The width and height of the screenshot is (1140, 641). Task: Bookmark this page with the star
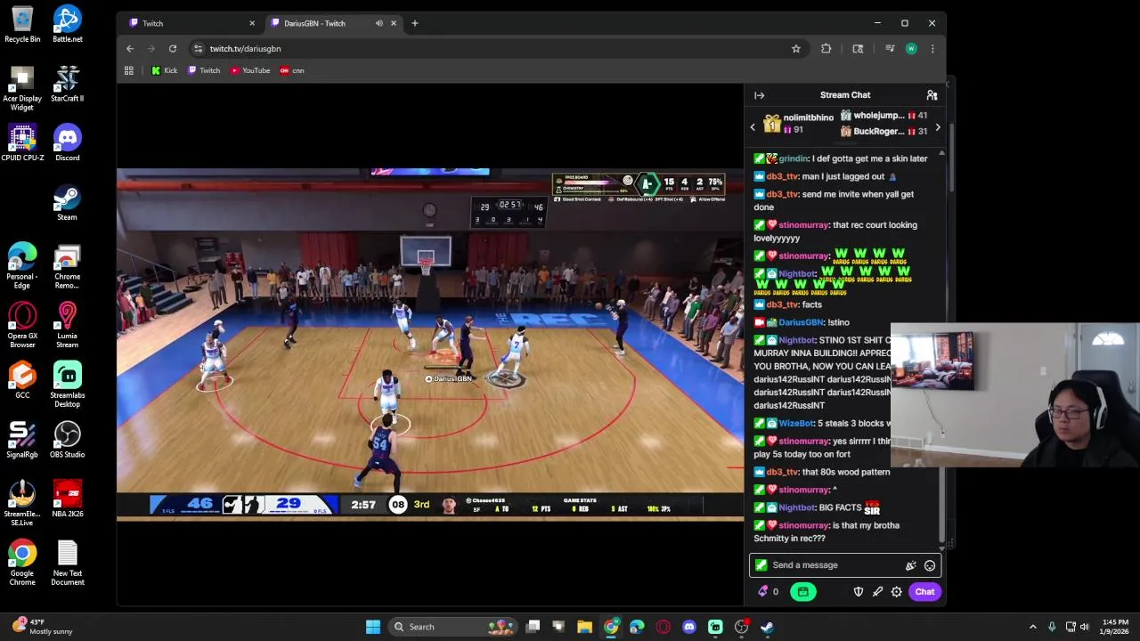coord(796,49)
